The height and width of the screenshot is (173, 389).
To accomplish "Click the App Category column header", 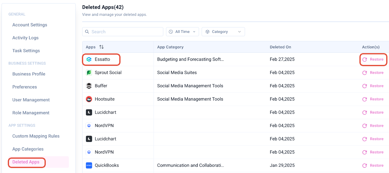I will coord(170,47).
